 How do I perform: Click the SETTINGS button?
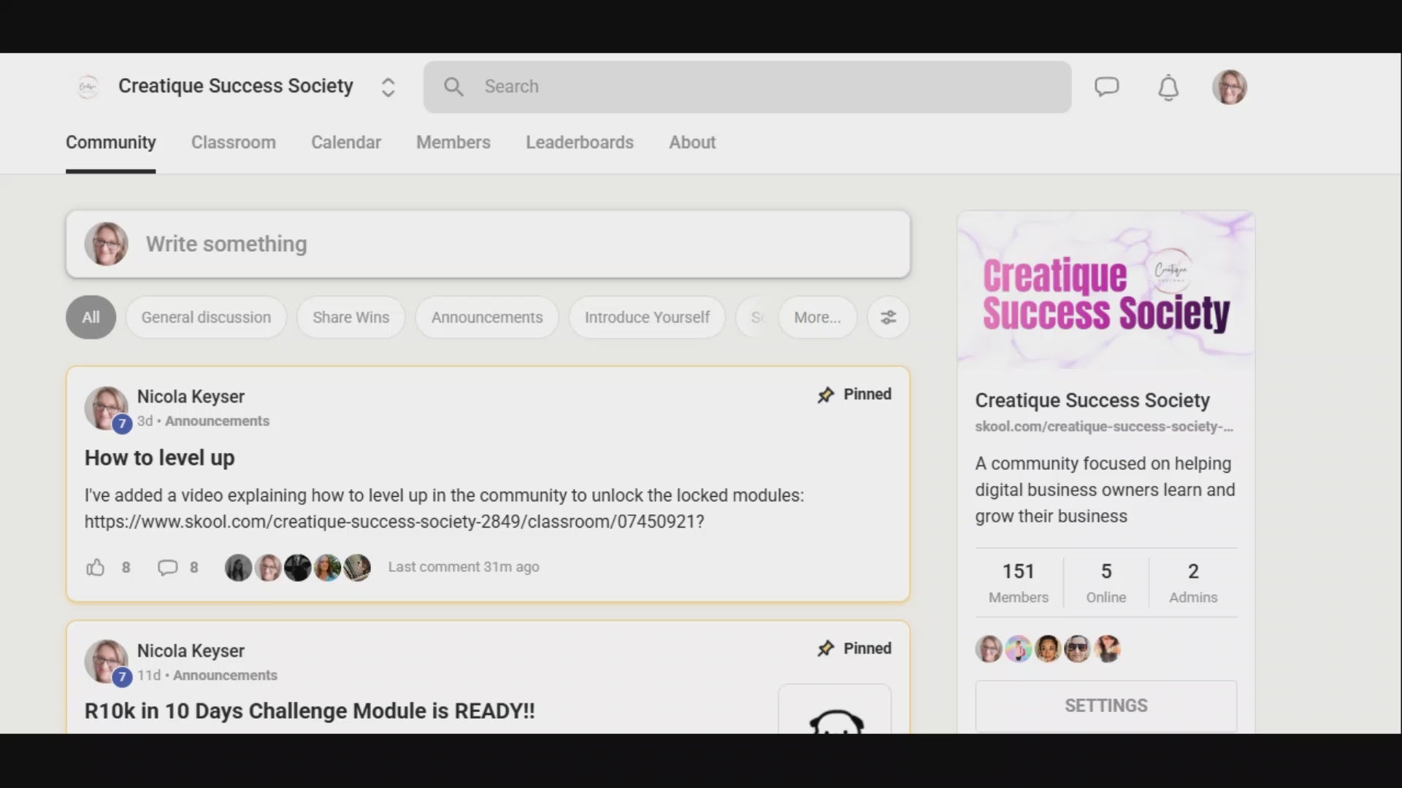tap(1106, 706)
